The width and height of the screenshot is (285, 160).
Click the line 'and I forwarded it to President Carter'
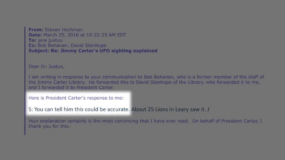pyautogui.click(x=71, y=87)
